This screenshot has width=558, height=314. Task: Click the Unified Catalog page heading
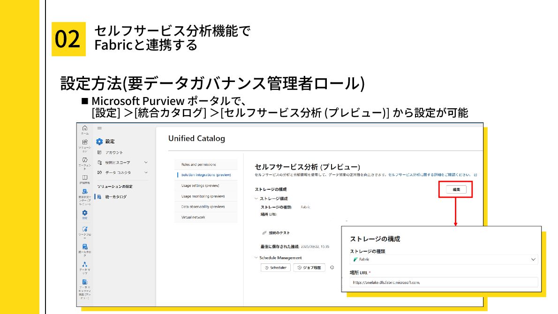(x=197, y=138)
